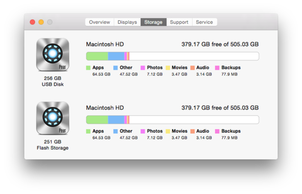Click the pink Photos swatch for USB Disk
Screen dimensions: 302x194
143,68
